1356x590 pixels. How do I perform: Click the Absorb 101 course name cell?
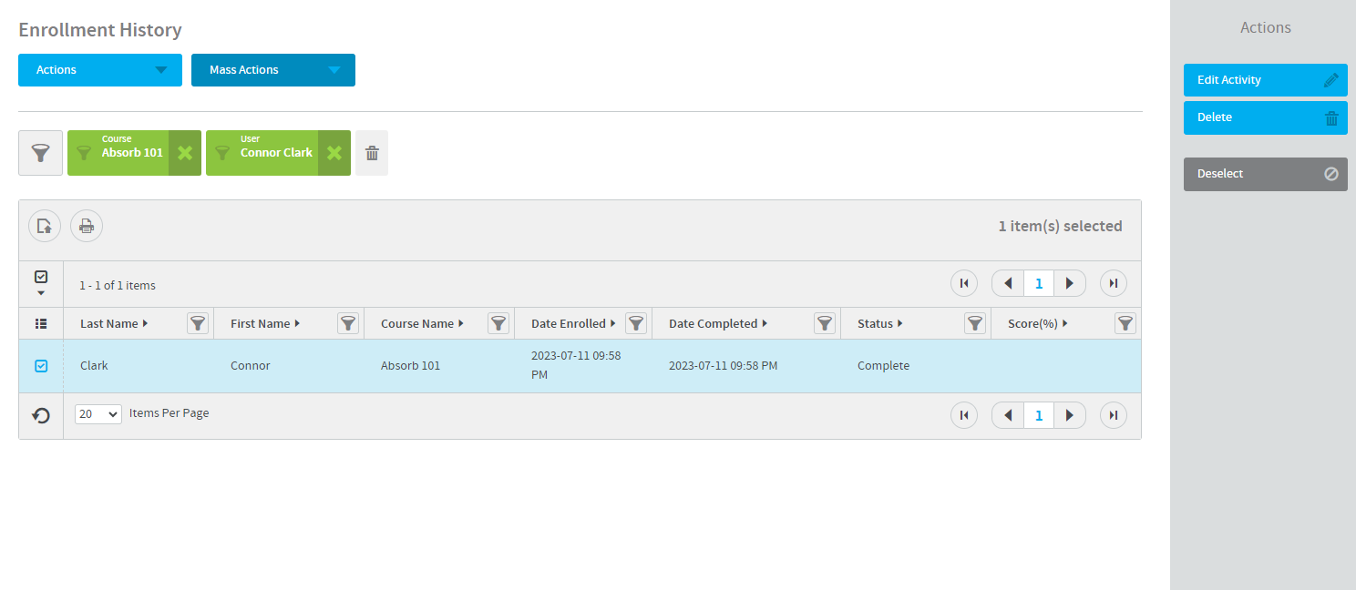point(410,366)
